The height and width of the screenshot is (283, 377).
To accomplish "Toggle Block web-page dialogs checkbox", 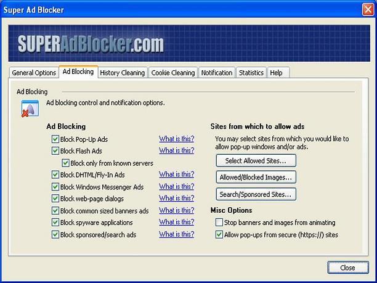I will click(55, 199).
